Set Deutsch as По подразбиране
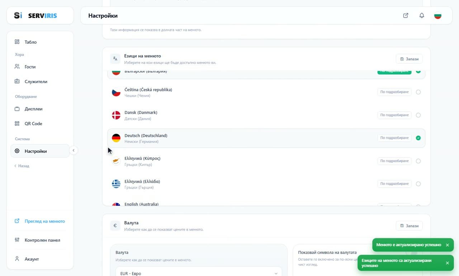459x276 pixels. [394, 138]
